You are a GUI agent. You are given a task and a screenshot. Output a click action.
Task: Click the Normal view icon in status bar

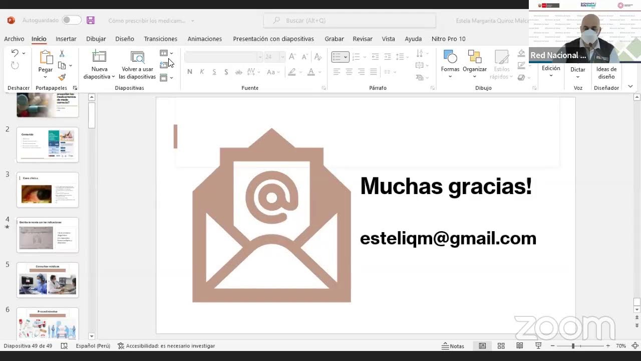(x=482, y=346)
